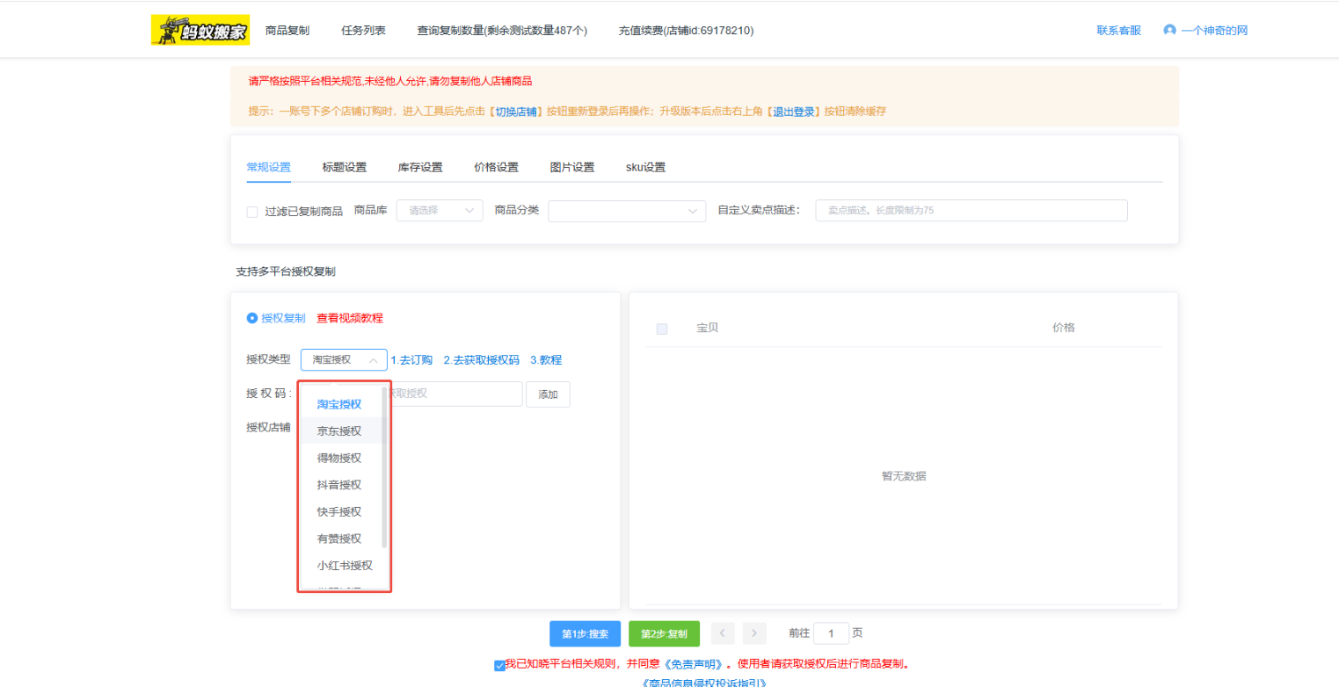The image size is (1339, 687).
Task: Pick 小红书授权 from dropdown list
Action: coord(345,566)
